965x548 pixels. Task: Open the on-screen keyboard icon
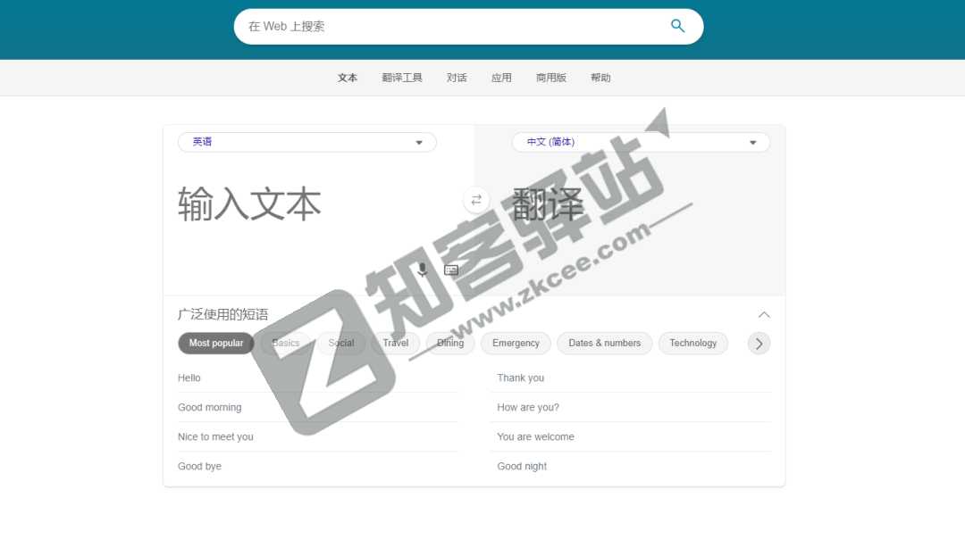click(x=451, y=269)
